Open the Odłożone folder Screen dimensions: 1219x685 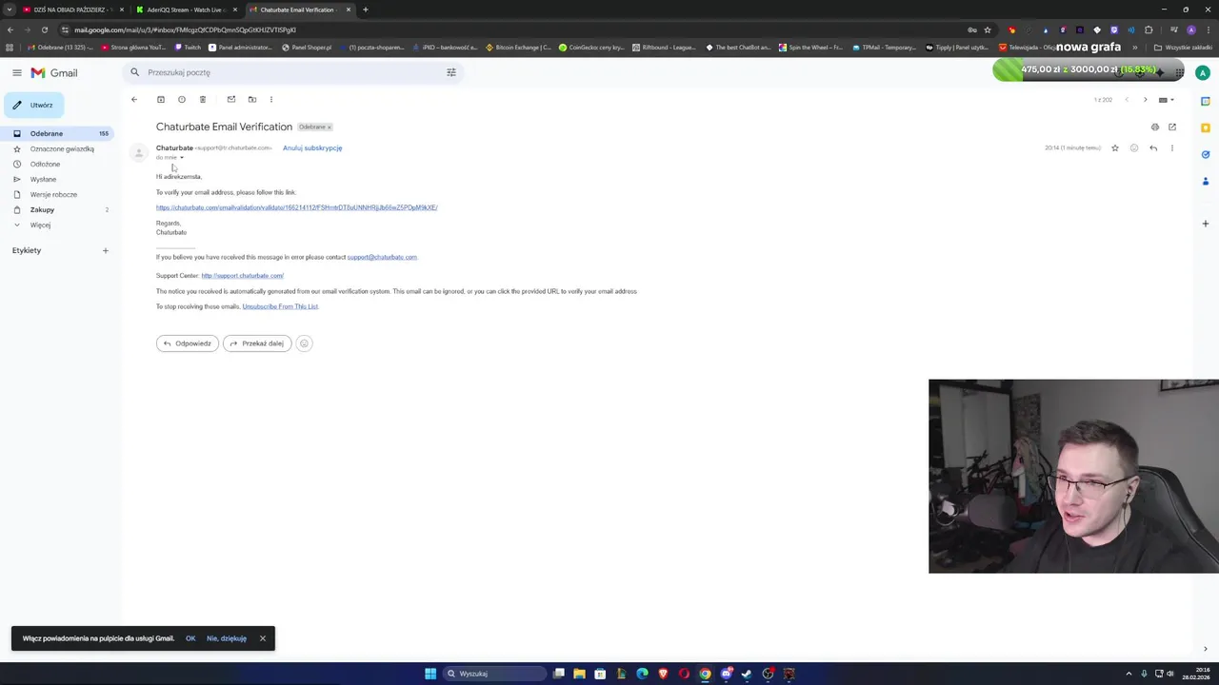[57, 164]
